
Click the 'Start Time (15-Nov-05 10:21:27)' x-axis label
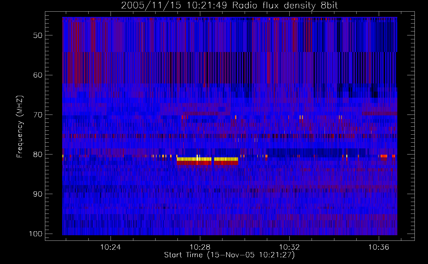[229, 255]
